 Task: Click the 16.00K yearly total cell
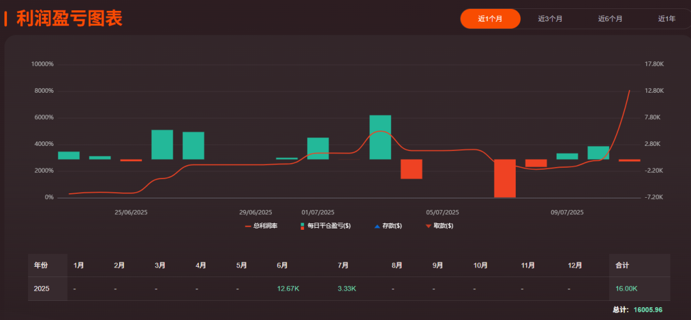(x=626, y=289)
